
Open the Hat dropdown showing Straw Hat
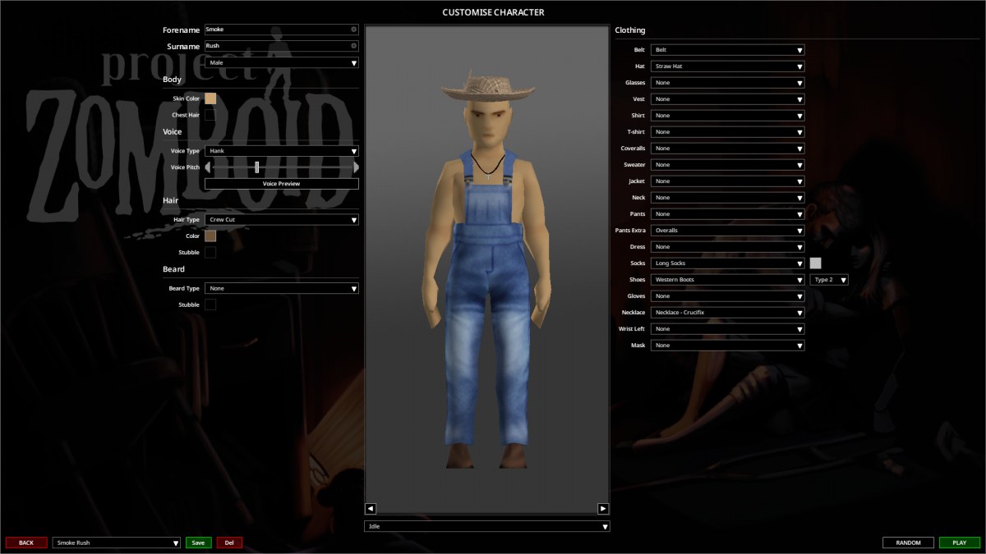pos(728,66)
